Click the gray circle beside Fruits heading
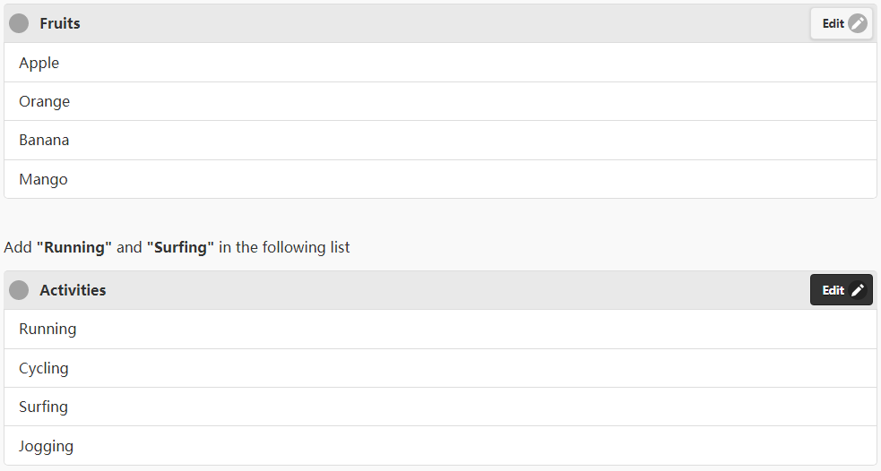This screenshot has width=881, height=471. point(19,23)
